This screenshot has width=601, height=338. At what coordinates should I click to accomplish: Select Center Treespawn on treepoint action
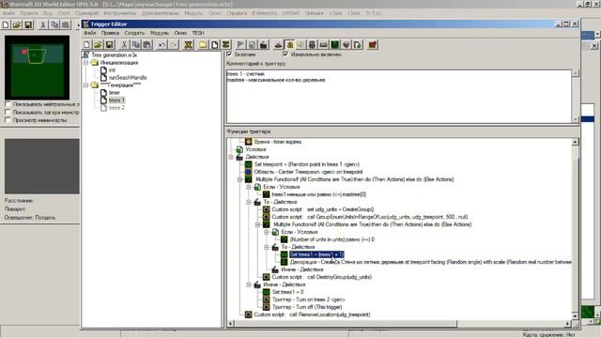click(308, 172)
